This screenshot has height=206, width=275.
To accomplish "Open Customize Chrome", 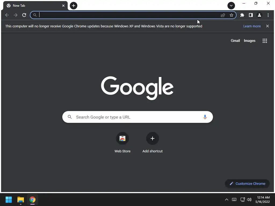I will coord(247,183).
